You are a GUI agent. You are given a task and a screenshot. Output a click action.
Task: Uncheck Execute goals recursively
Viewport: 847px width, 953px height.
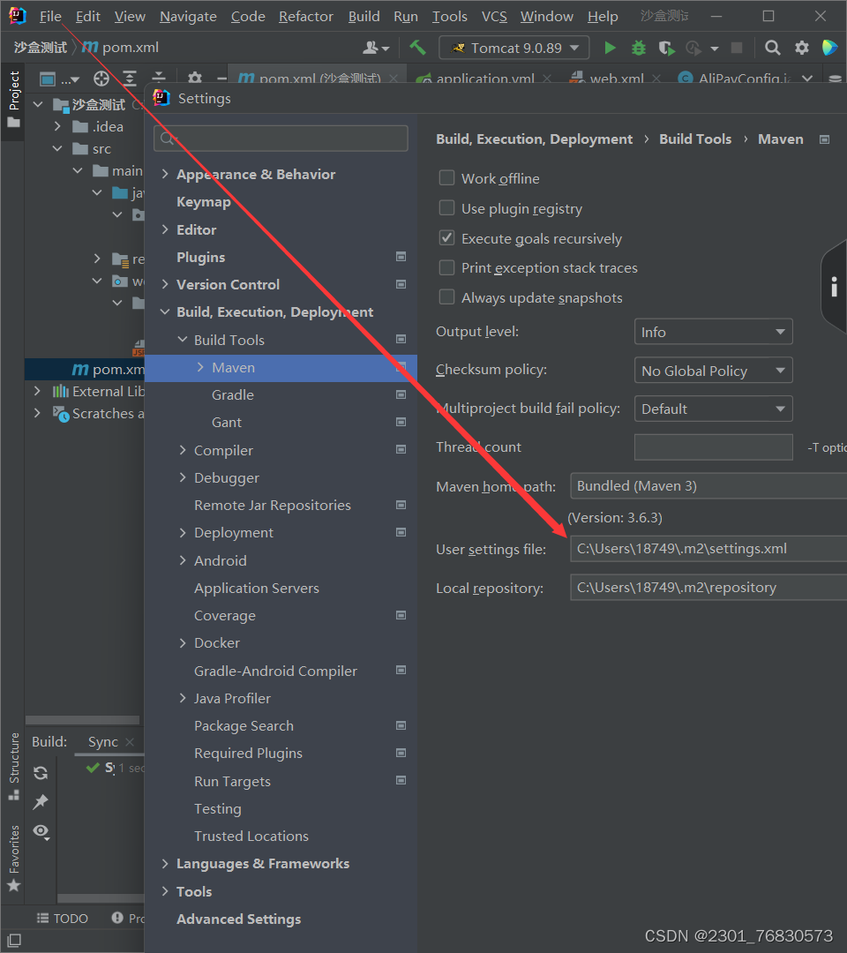pyautogui.click(x=446, y=237)
